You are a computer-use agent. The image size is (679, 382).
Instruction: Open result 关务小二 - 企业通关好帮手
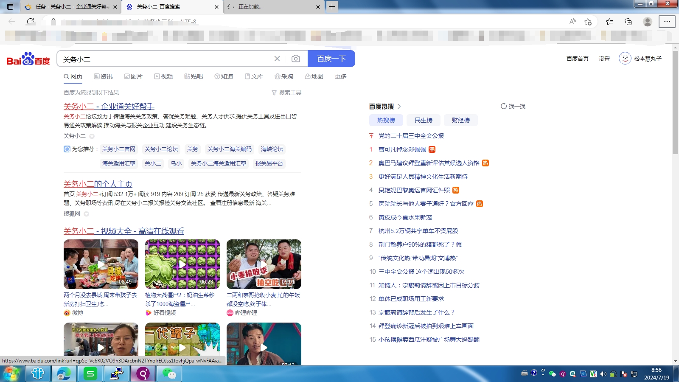[109, 106]
